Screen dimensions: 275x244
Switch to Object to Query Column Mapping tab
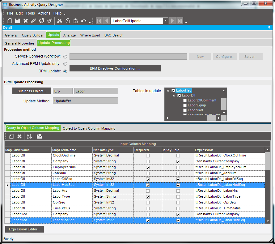89,128
